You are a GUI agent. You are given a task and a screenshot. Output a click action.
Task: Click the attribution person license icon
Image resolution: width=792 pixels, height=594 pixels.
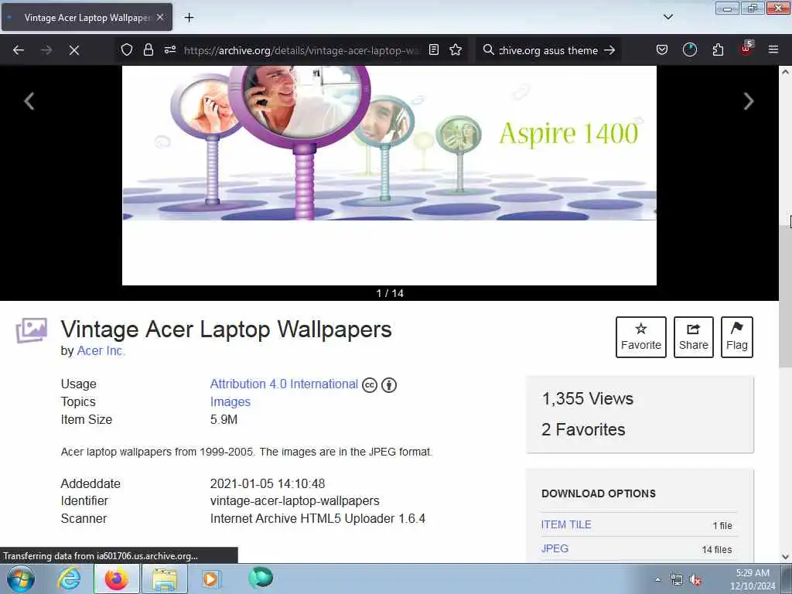[389, 385]
